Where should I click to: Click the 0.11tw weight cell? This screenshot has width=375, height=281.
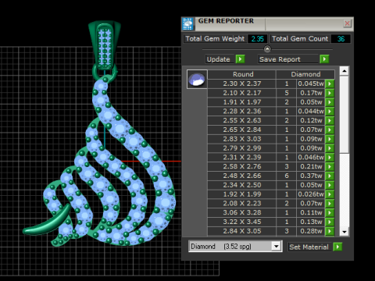click(x=311, y=212)
